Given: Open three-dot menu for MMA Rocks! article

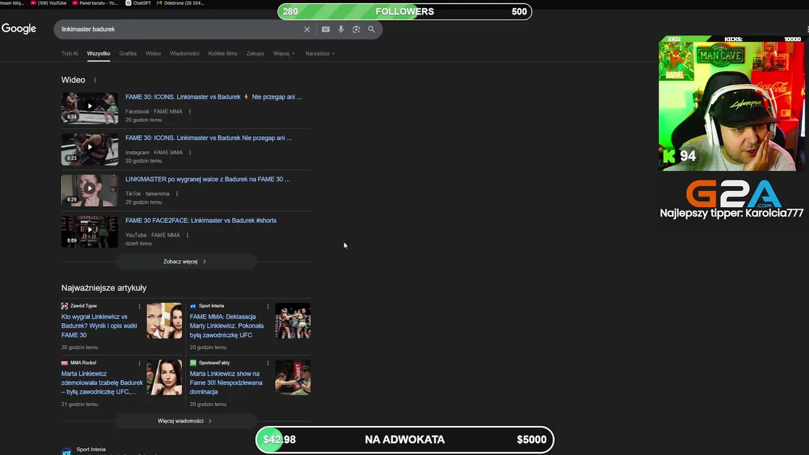Looking at the screenshot, I should click(140, 363).
